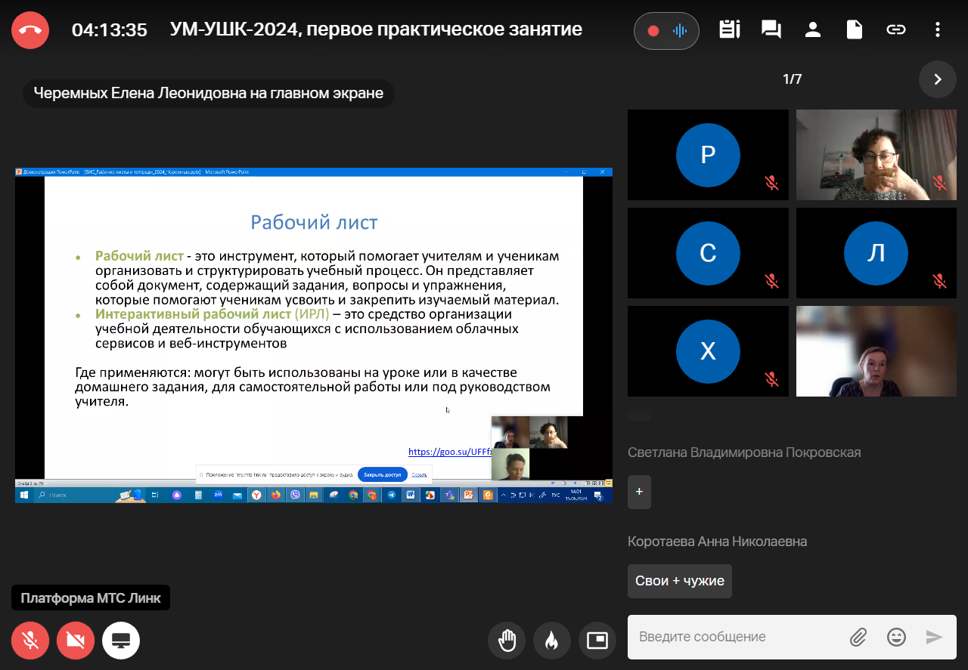Unmute the microphone
The width and height of the screenshot is (968, 670).
[x=30, y=641]
